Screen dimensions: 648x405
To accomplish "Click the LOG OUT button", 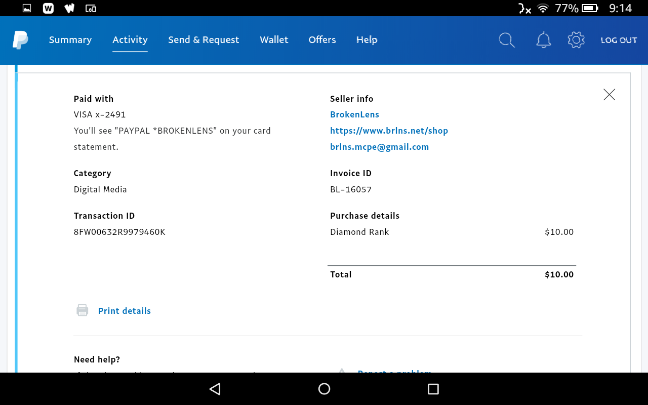I will click(x=619, y=40).
